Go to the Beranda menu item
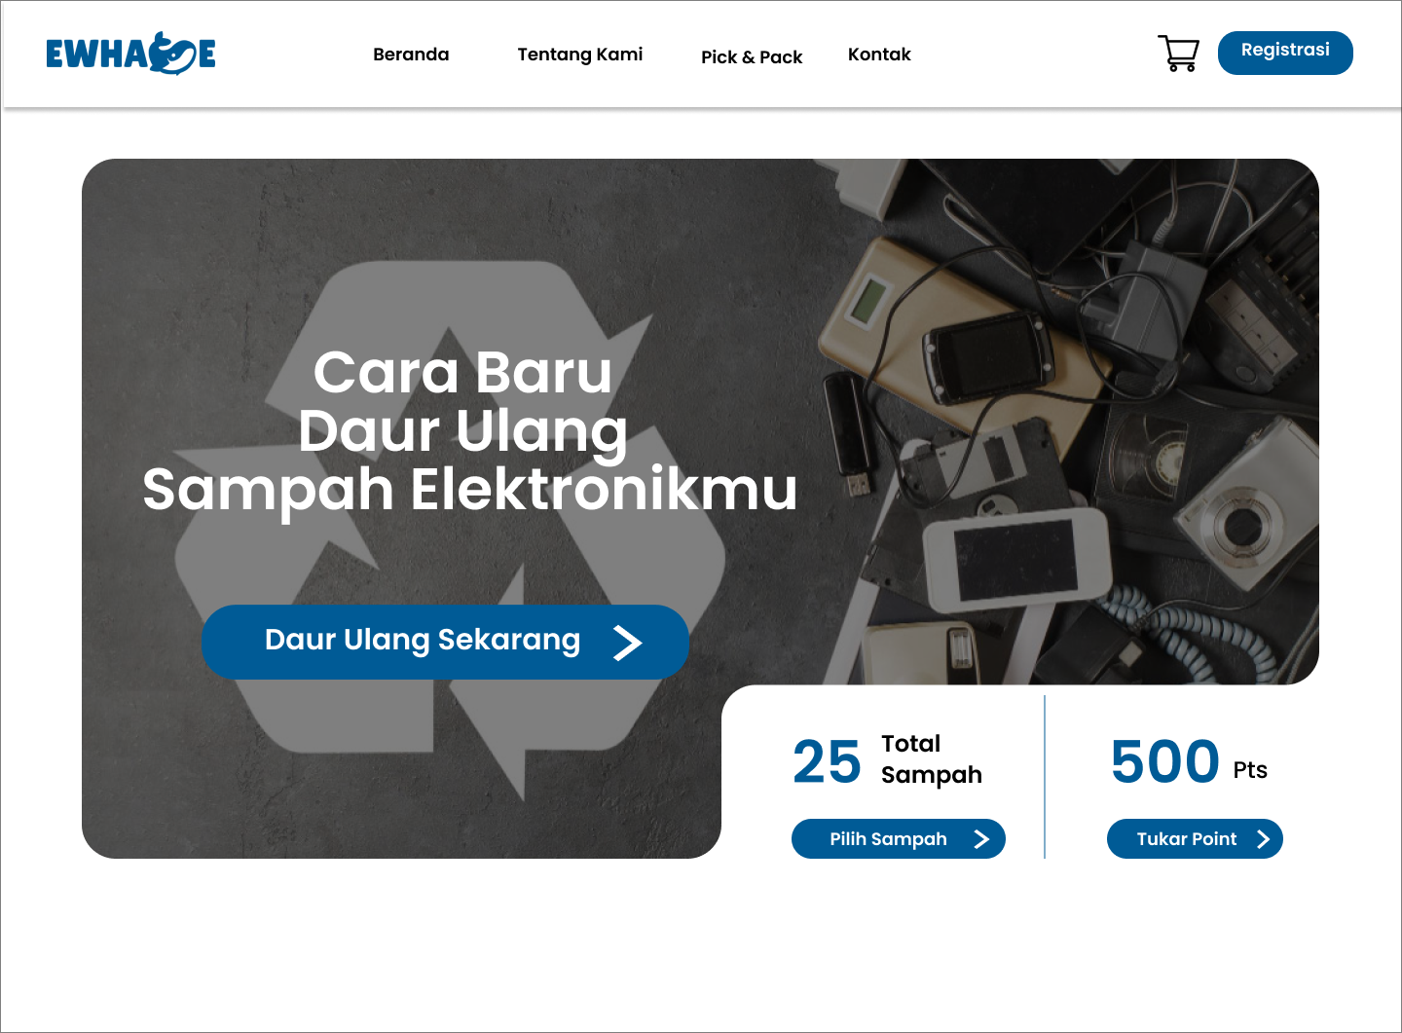This screenshot has height=1033, width=1402. (411, 55)
